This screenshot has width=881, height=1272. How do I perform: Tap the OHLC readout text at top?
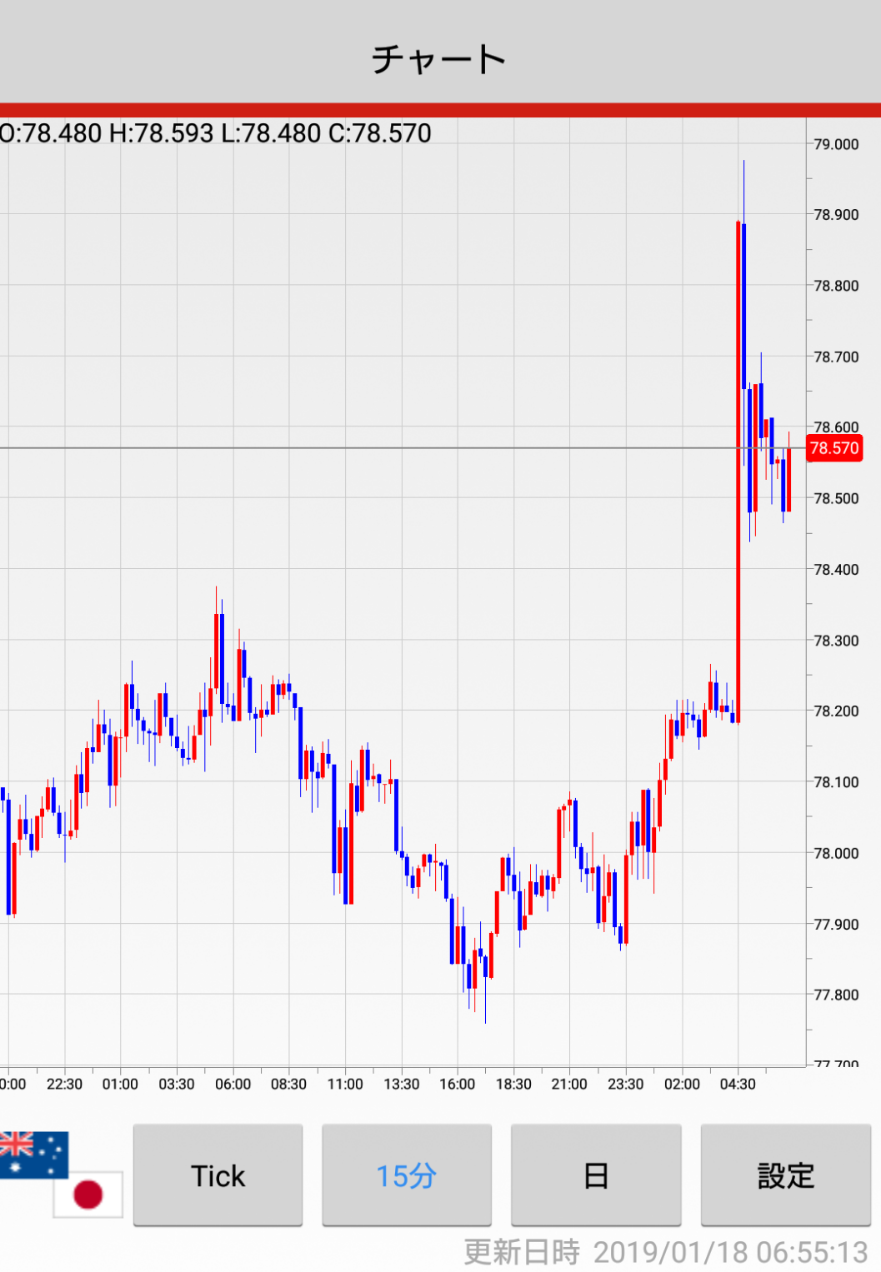(216, 133)
